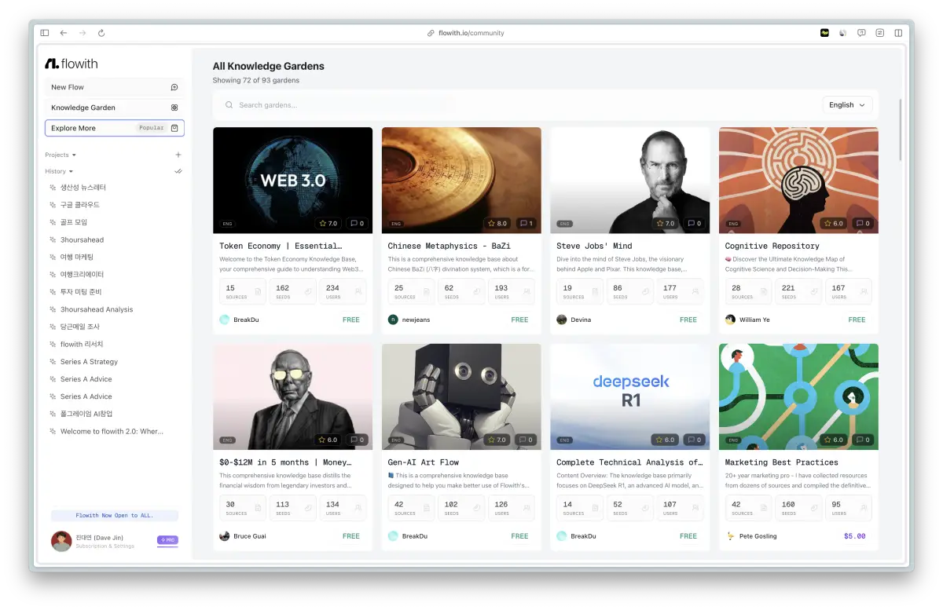Click the double-check icon beside History
This screenshot has height=610, width=943.
pos(178,171)
